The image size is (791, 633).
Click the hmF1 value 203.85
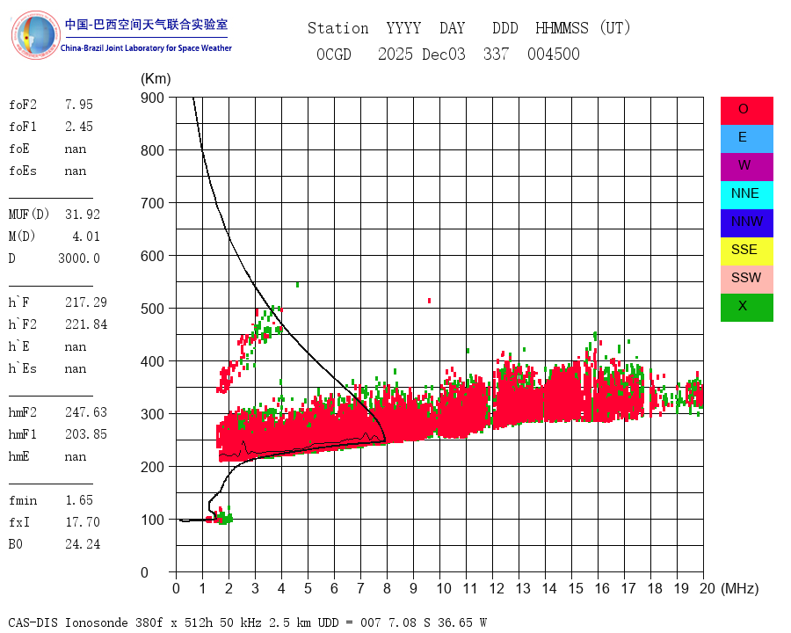86,434
